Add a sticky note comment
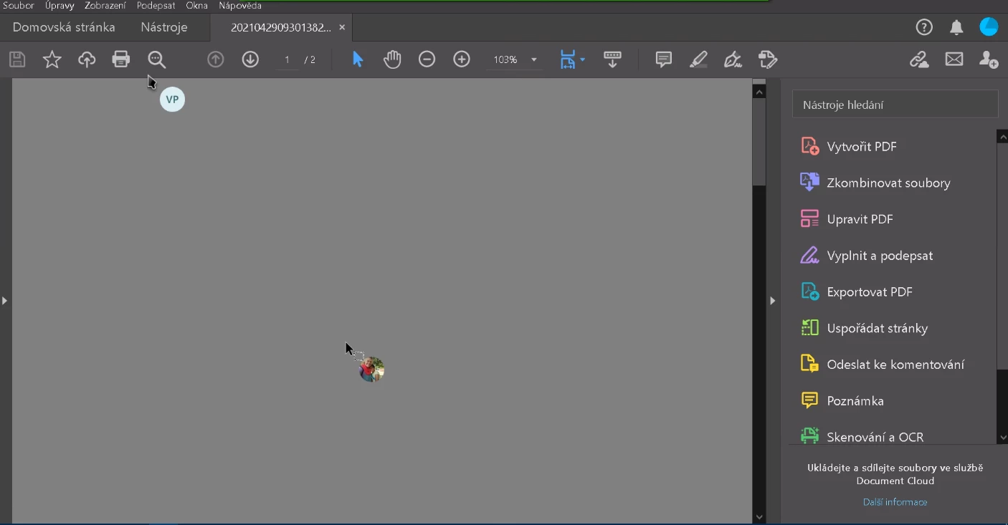Viewport: 1008px width, 525px height. pyautogui.click(x=664, y=59)
